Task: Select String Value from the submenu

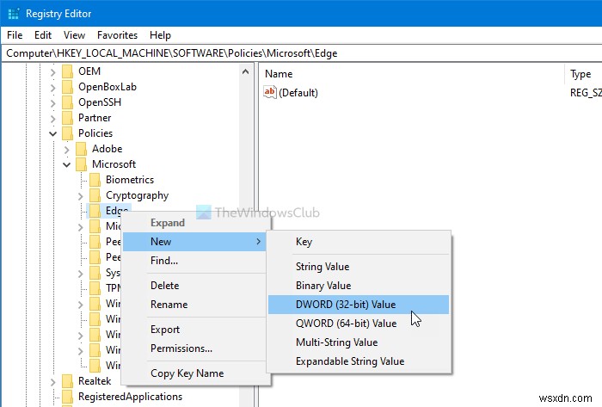Action: (359, 267)
